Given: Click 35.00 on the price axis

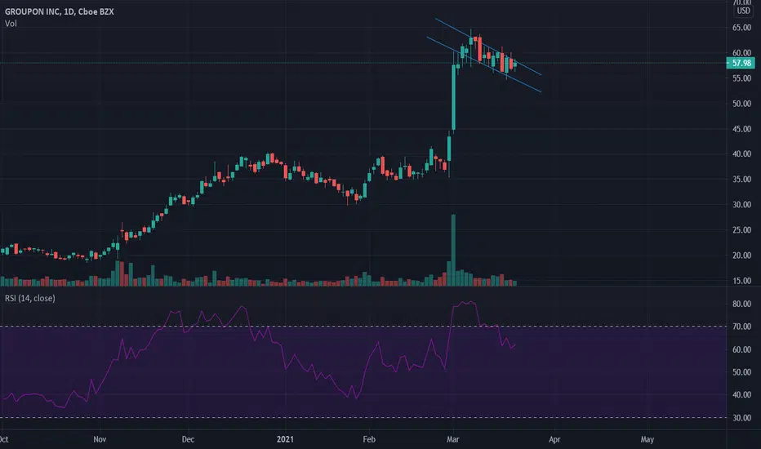Looking at the screenshot, I should click(741, 179).
